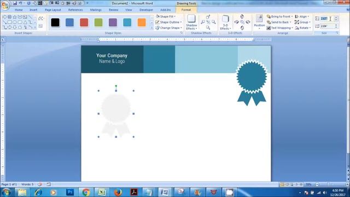Nudge shadow left icon
This screenshot has width=350, height=197.
pos(203,22)
